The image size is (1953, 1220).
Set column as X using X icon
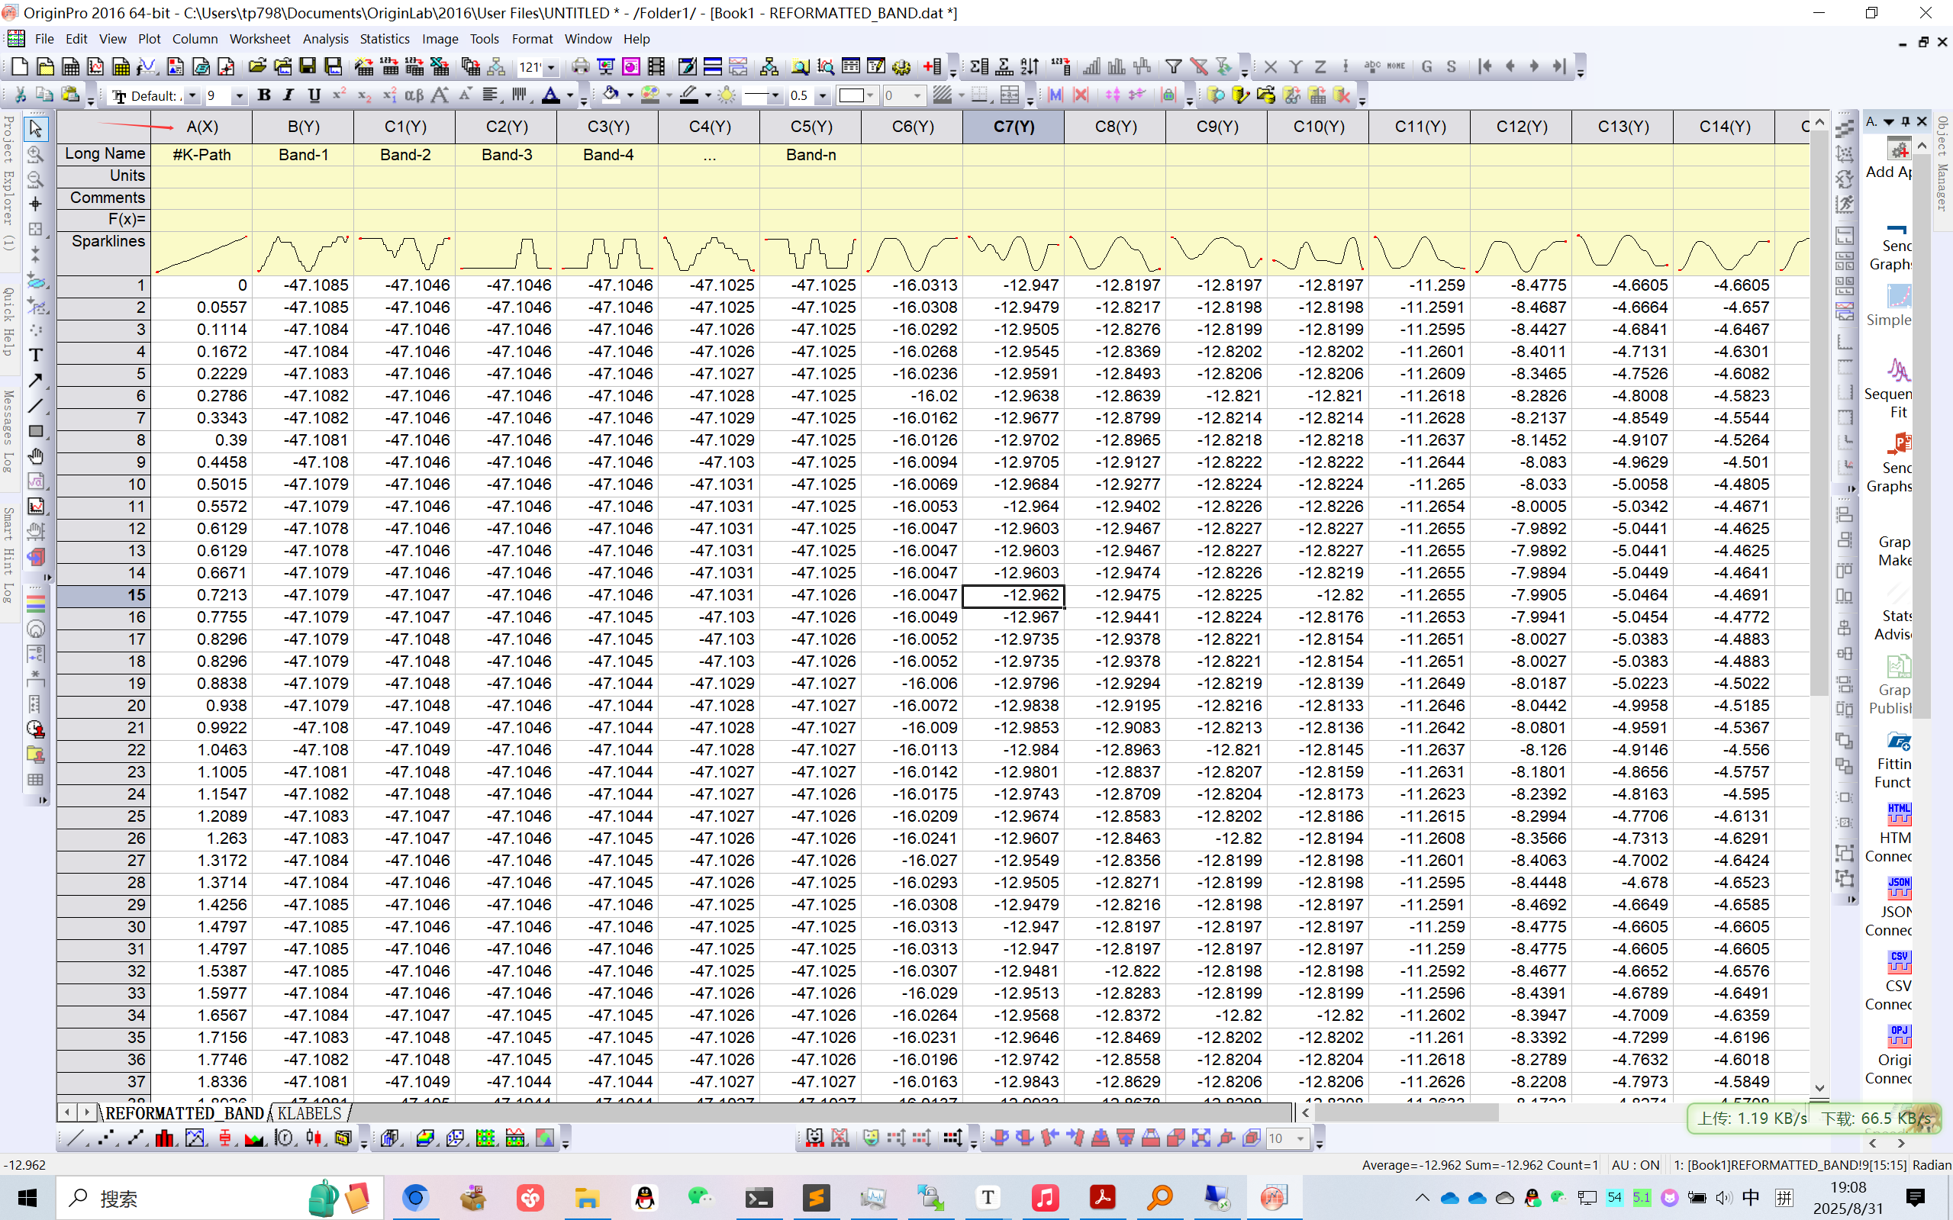click(1270, 67)
